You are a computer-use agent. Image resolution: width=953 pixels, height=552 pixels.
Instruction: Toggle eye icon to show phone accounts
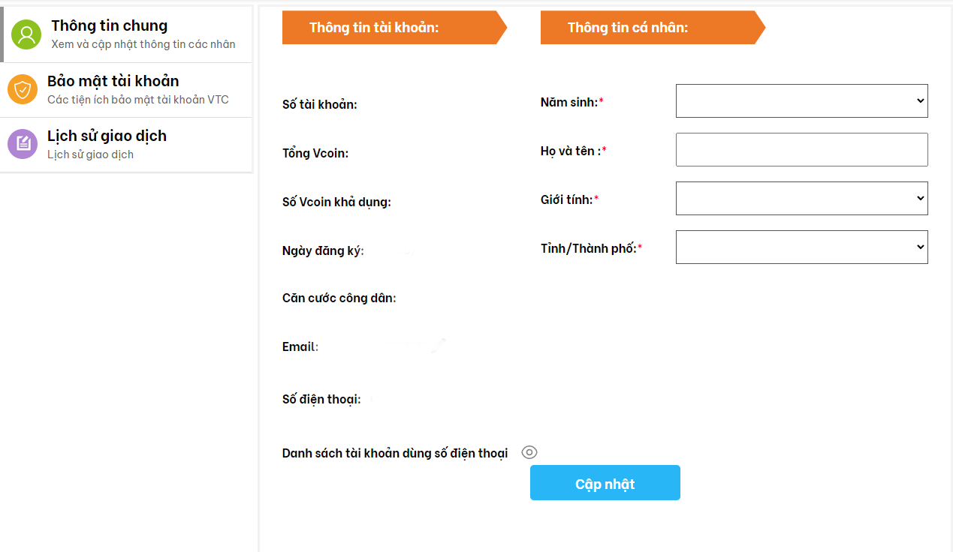coord(529,452)
